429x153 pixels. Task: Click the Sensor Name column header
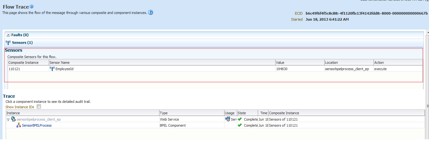tap(59, 63)
